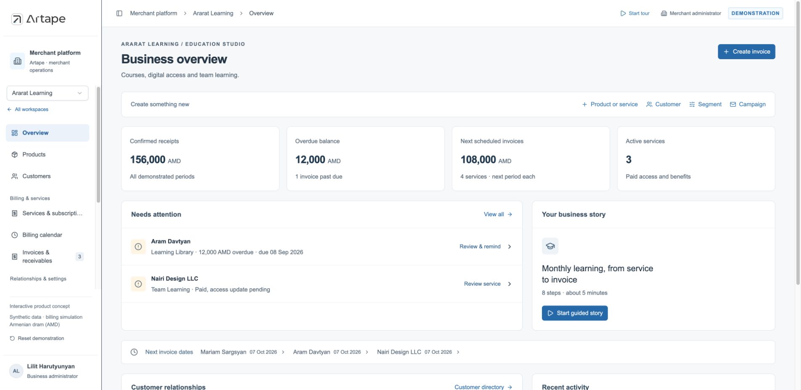This screenshot has width=801, height=390.
Task: Click the back arrow beside All workspaces
Action: click(9, 110)
